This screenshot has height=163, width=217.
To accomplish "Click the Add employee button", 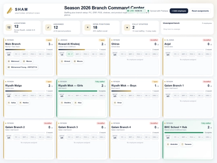I will click(179, 11).
